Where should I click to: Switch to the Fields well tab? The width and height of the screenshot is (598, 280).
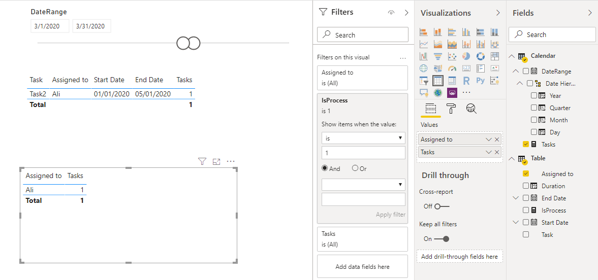pyautogui.click(x=430, y=109)
